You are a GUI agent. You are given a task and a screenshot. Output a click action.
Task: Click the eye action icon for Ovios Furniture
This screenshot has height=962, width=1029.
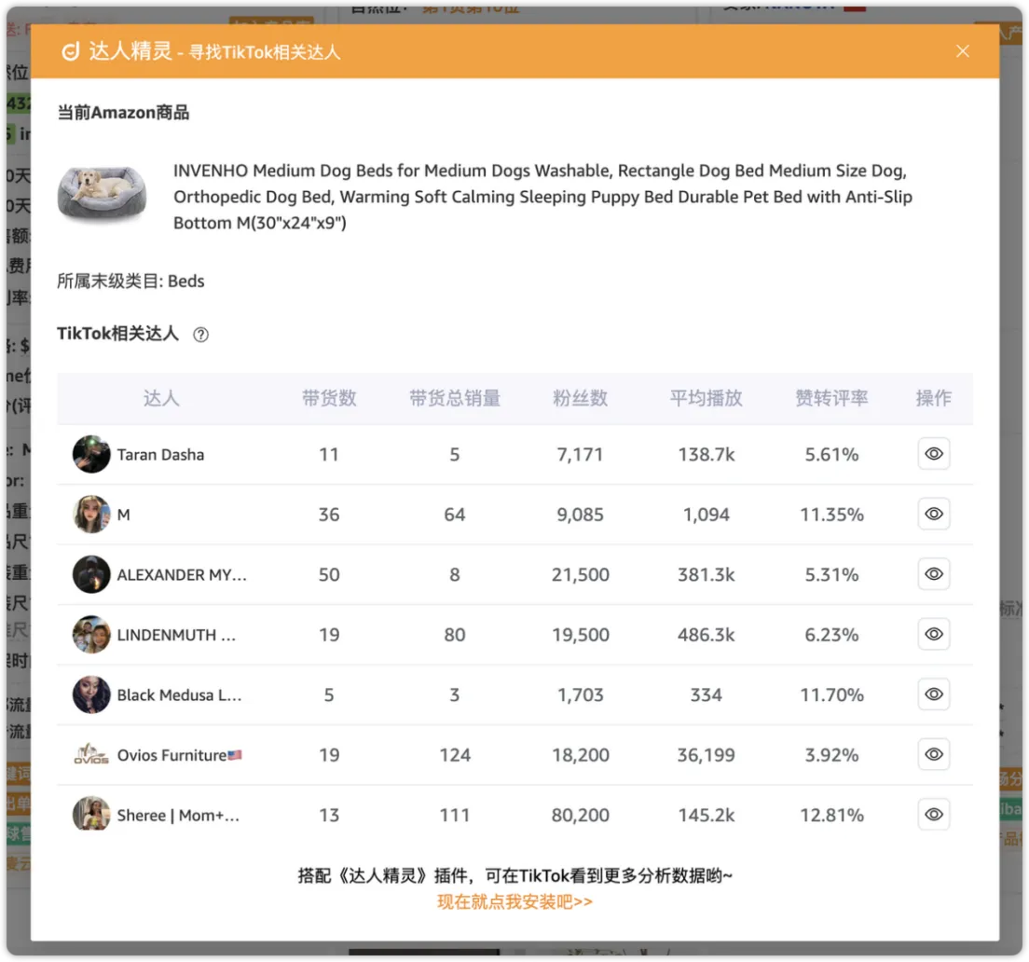(x=933, y=754)
